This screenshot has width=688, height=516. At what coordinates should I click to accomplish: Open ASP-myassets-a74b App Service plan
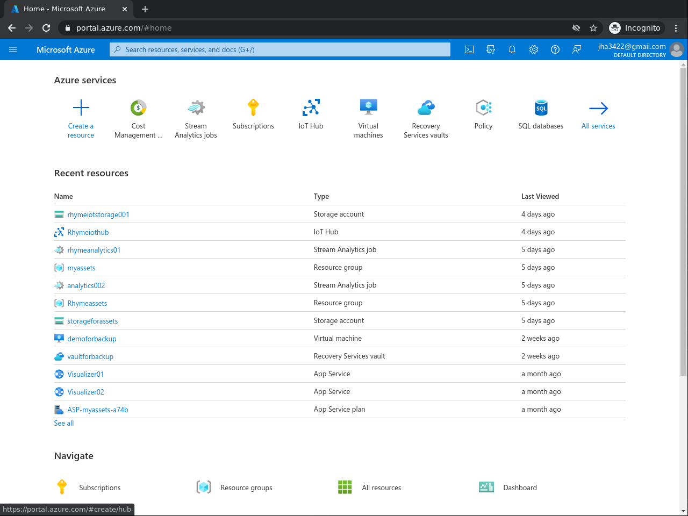98,410
